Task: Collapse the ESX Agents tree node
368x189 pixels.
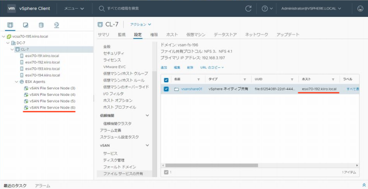Action: coord(16,82)
